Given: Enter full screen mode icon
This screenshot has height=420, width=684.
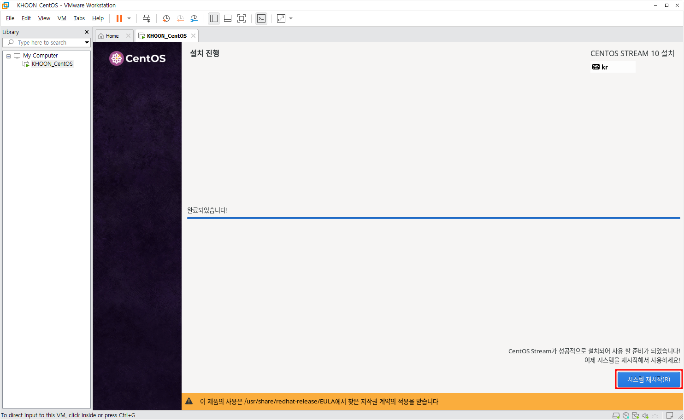Looking at the screenshot, I should tap(242, 18).
